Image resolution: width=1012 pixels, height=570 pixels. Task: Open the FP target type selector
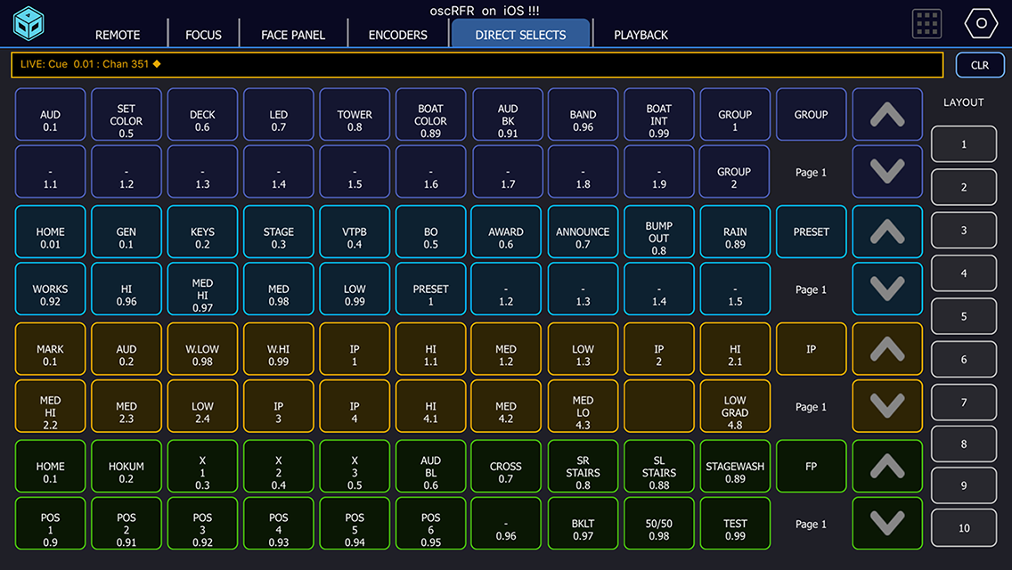[x=812, y=466]
